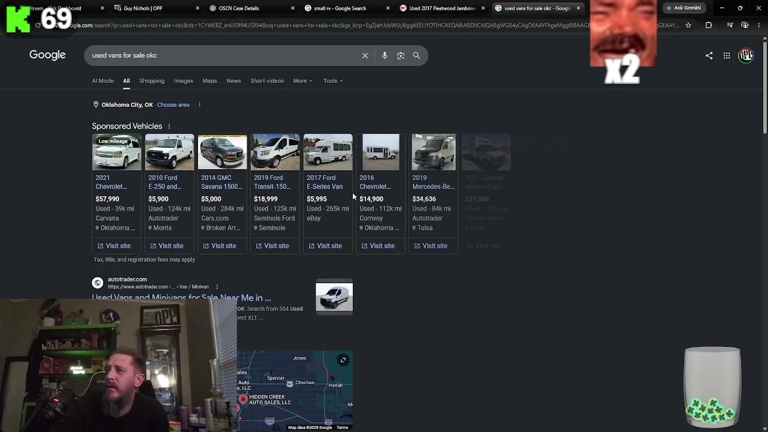Click the magnifying glass search icon
The image size is (768, 432).
click(416, 55)
